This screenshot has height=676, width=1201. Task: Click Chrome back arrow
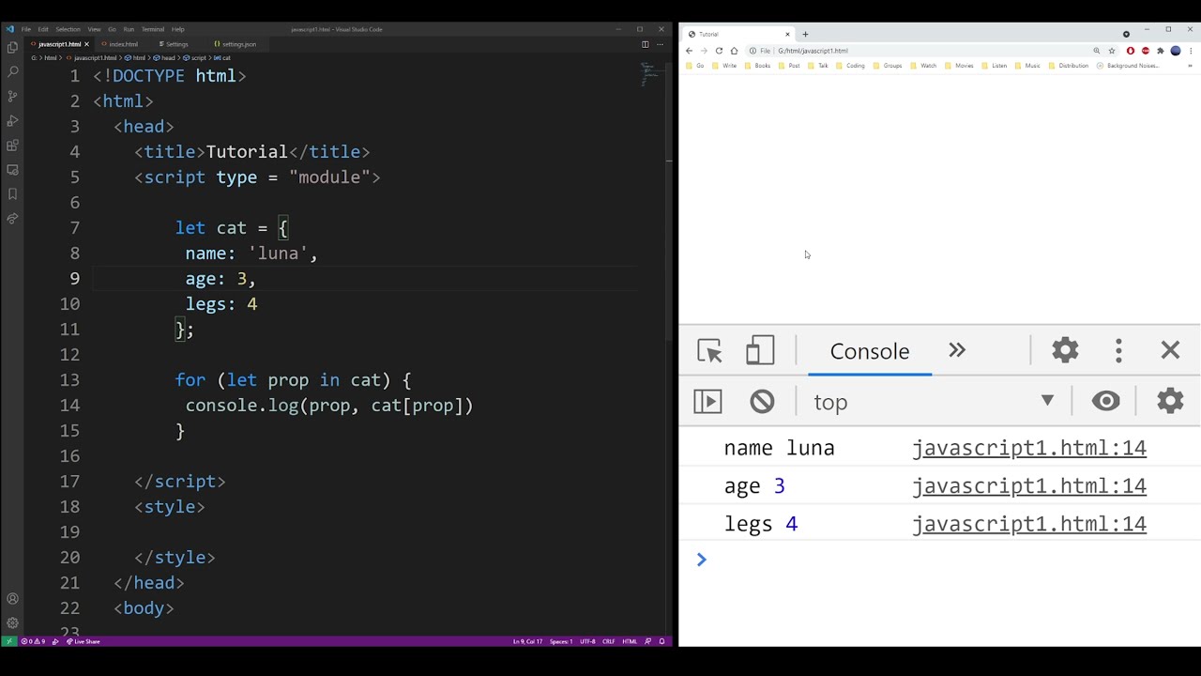pos(689,51)
